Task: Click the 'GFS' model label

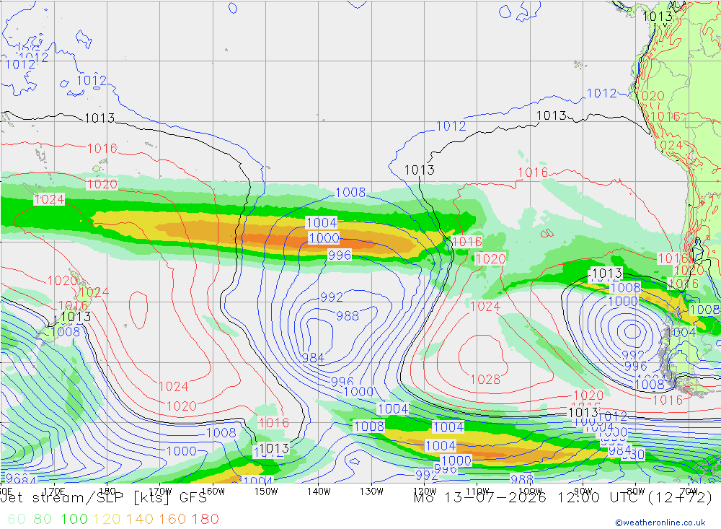Action: tap(193, 498)
